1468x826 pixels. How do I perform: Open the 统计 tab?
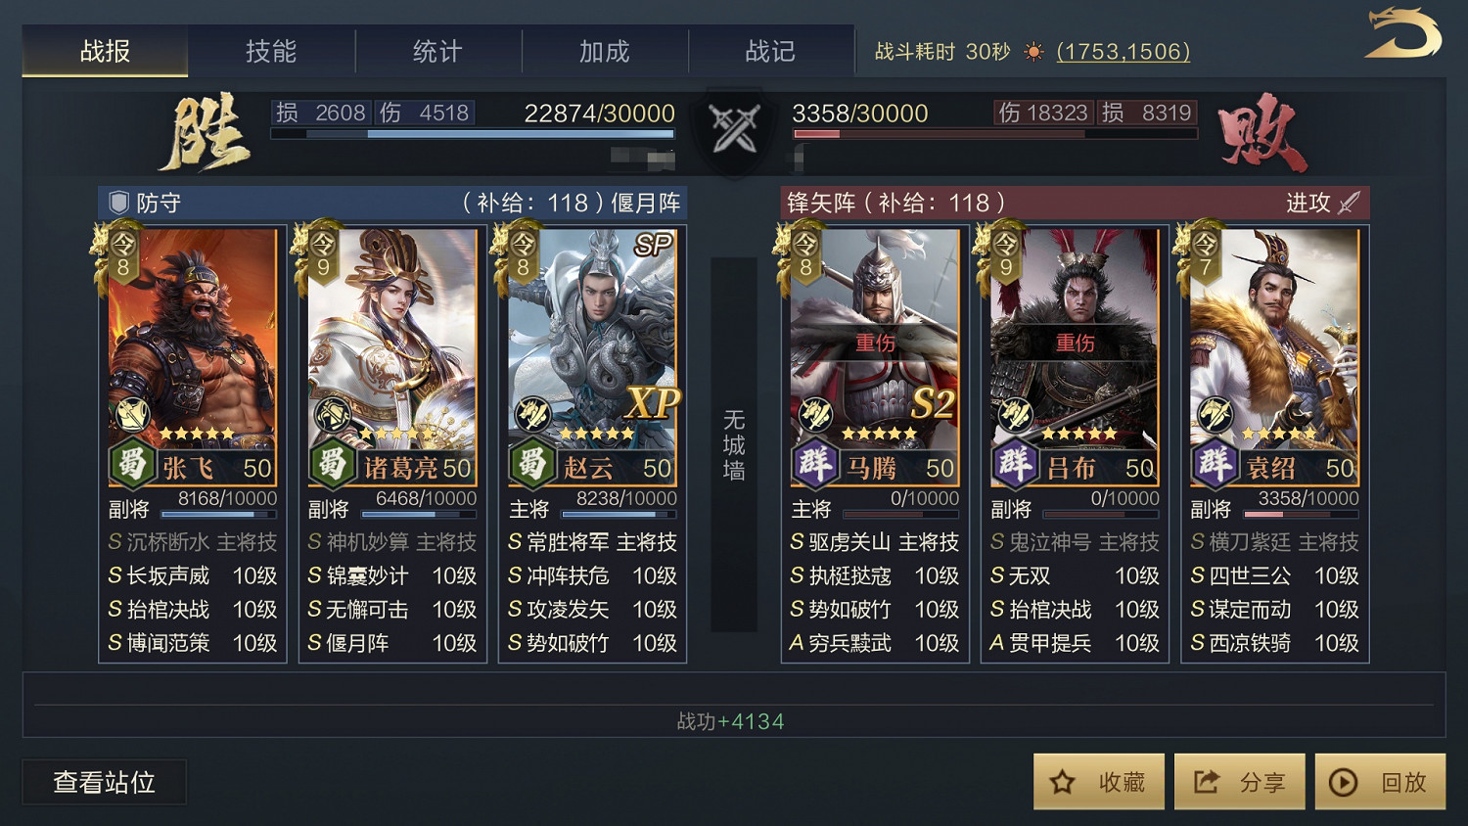click(437, 51)
